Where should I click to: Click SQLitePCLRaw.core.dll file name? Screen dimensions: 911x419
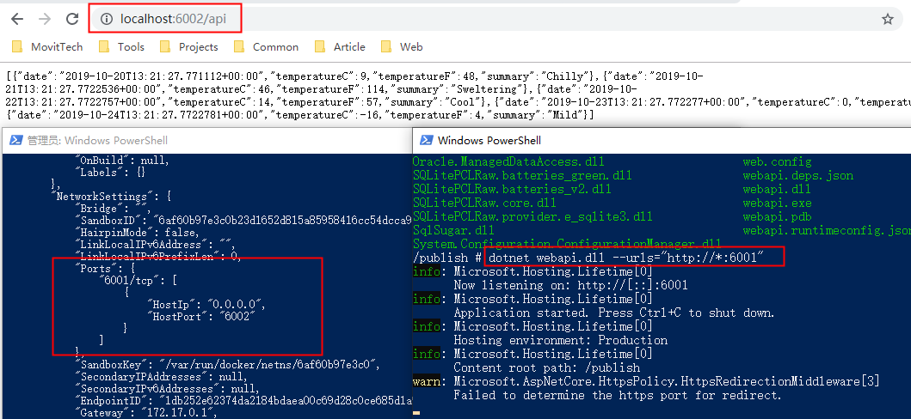[484, 203]
